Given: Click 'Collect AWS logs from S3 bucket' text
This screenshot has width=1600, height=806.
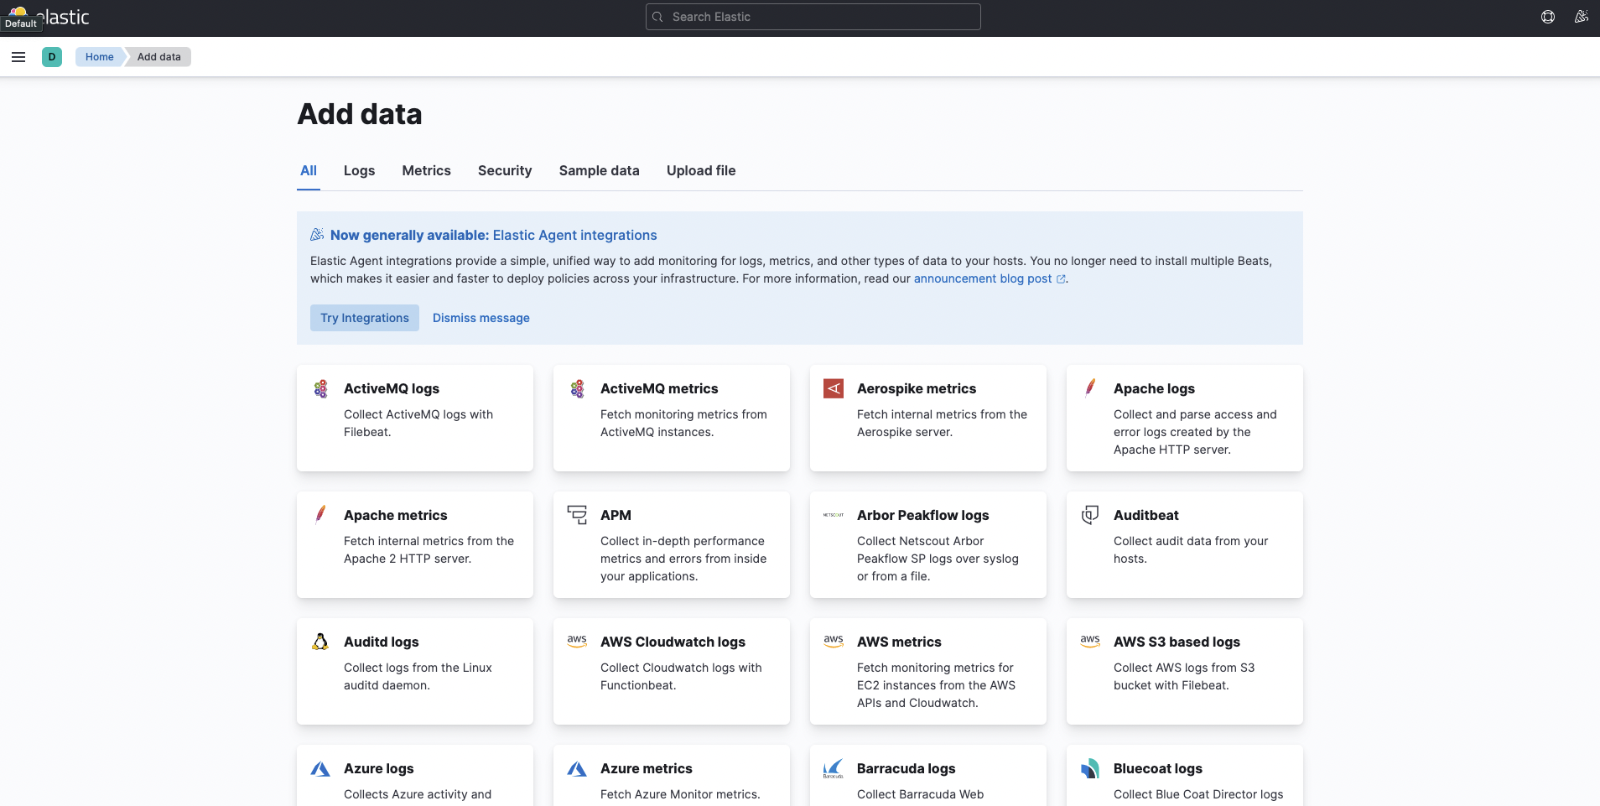Looking at the screenshot, I should point(1184,677).
